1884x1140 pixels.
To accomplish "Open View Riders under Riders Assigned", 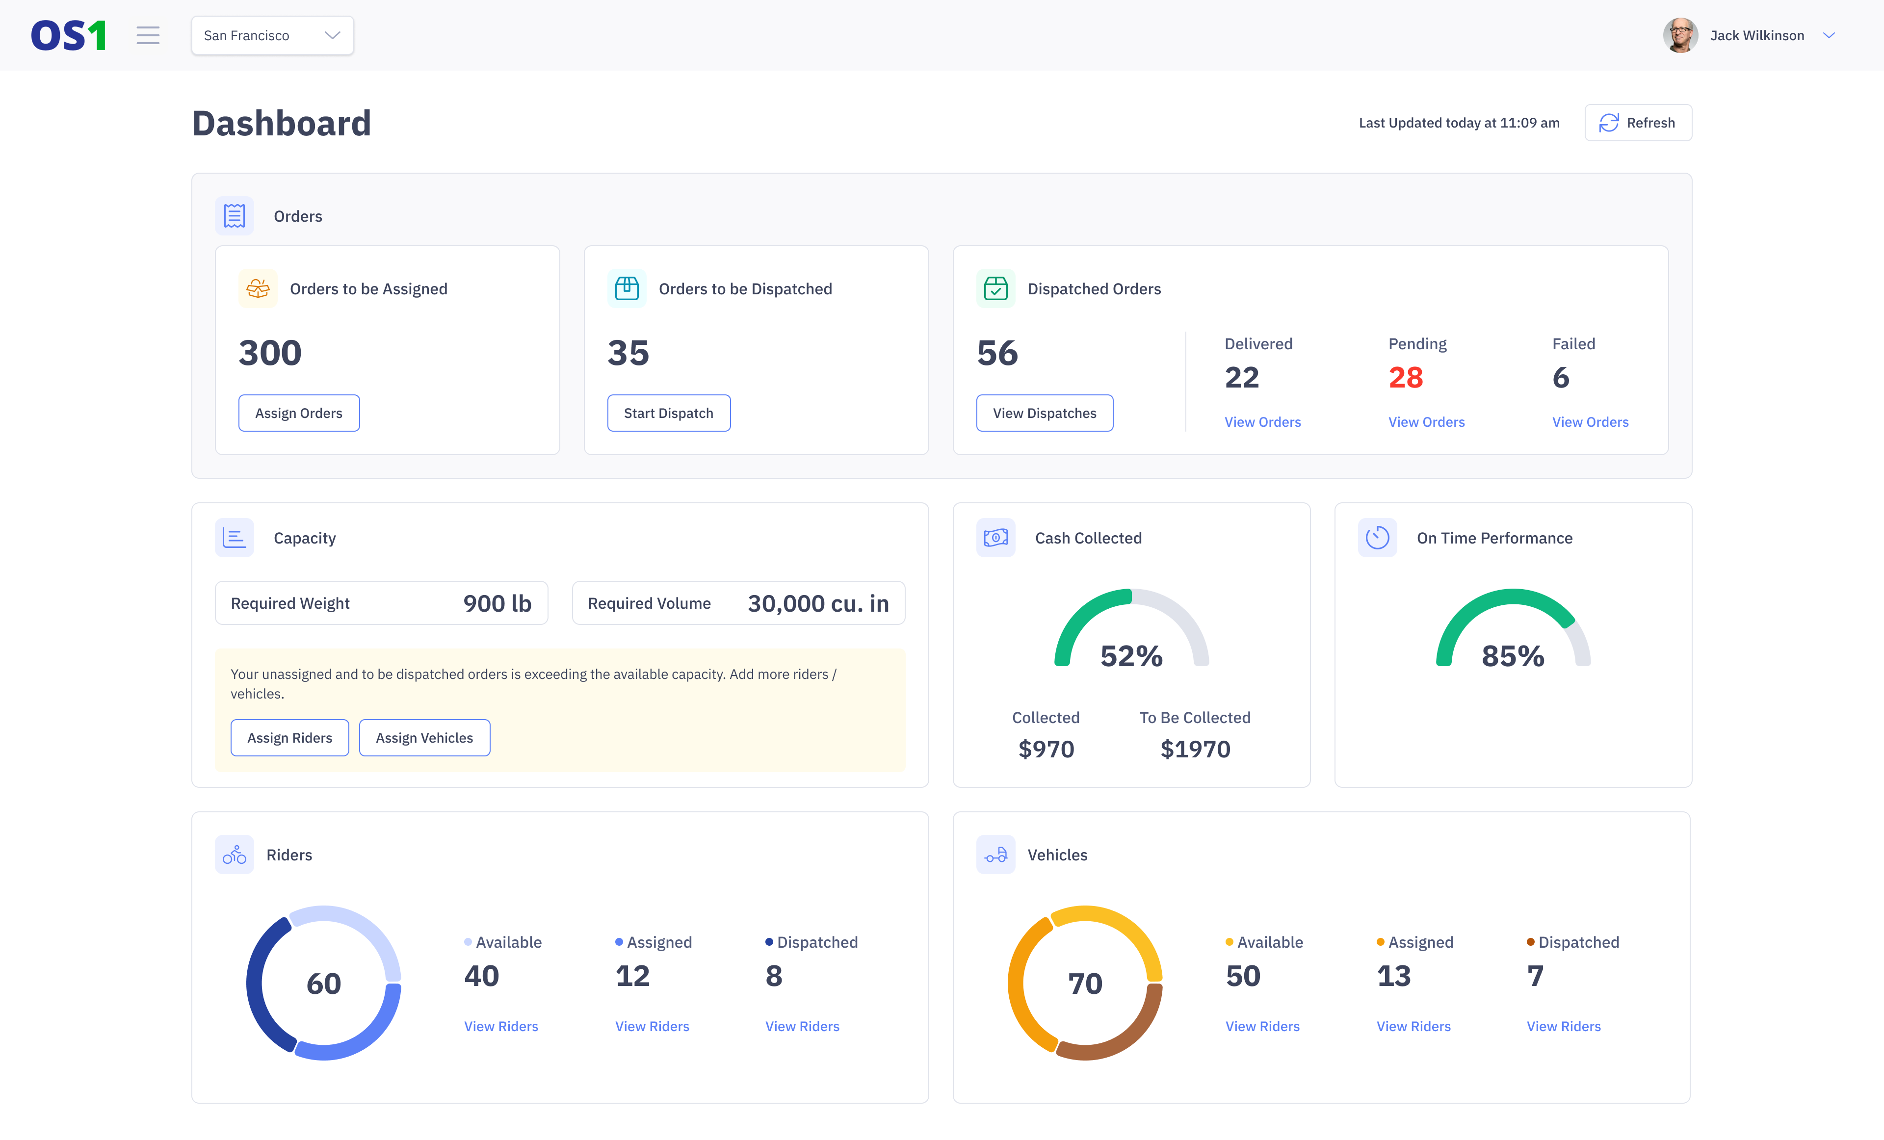I will tap(652, 1026).
